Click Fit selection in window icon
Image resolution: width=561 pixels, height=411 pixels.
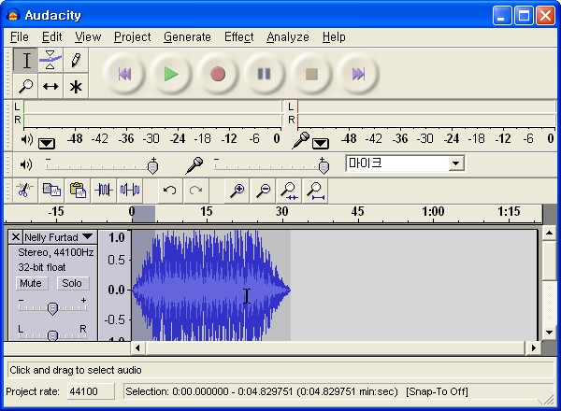coord(289,190)
